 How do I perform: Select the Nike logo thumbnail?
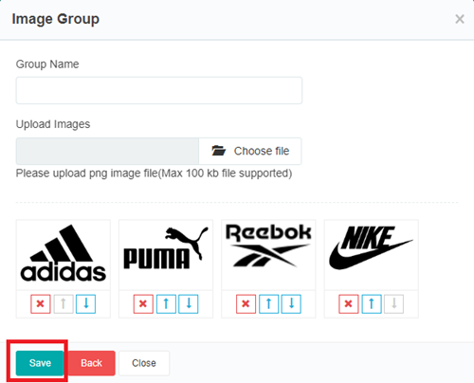coord(372,255)
